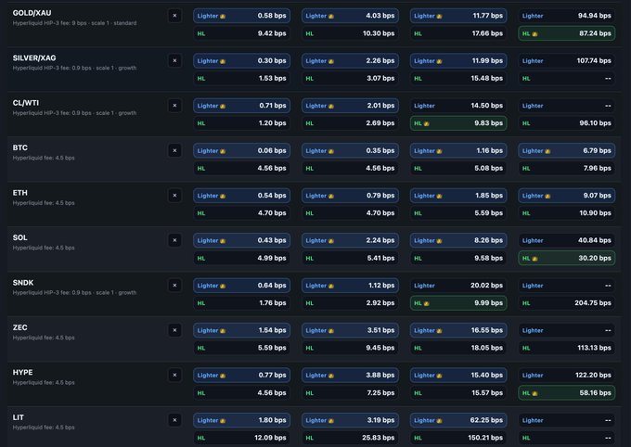Image resolution: width=631 pixels, height=447 pixels.
Task: Click CL/WTI Lighter 14.50 bps cell
Action: [458, 106]
